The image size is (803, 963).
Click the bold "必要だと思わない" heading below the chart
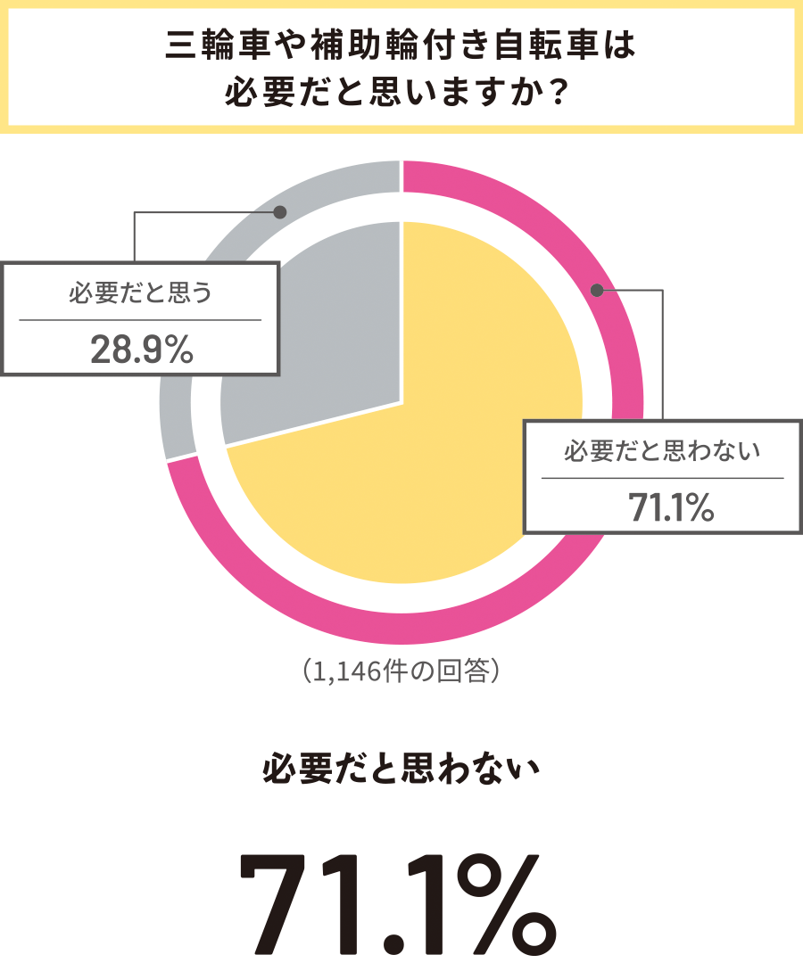coord(401,769)
